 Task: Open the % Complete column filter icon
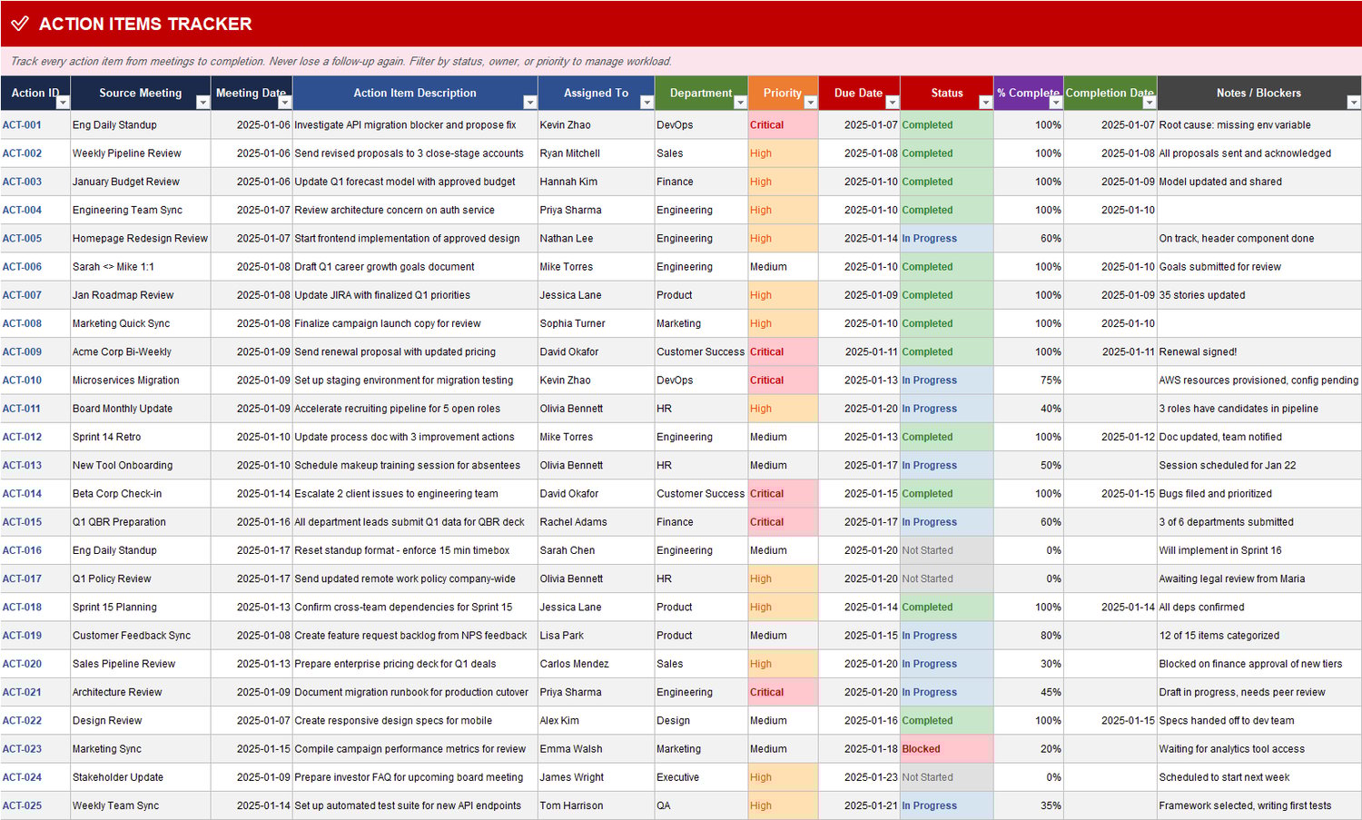[1055, 102]
